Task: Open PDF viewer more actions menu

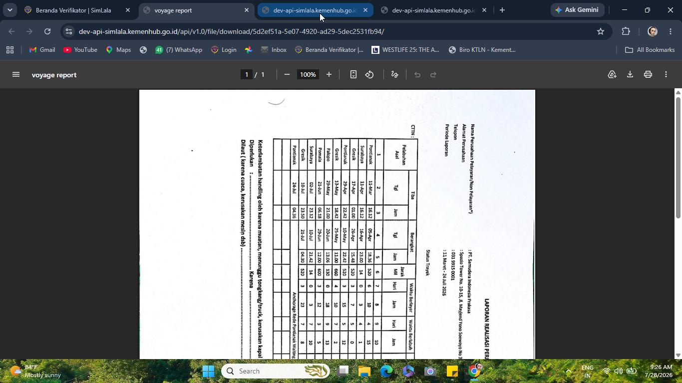Action: [x=666, y=74]
